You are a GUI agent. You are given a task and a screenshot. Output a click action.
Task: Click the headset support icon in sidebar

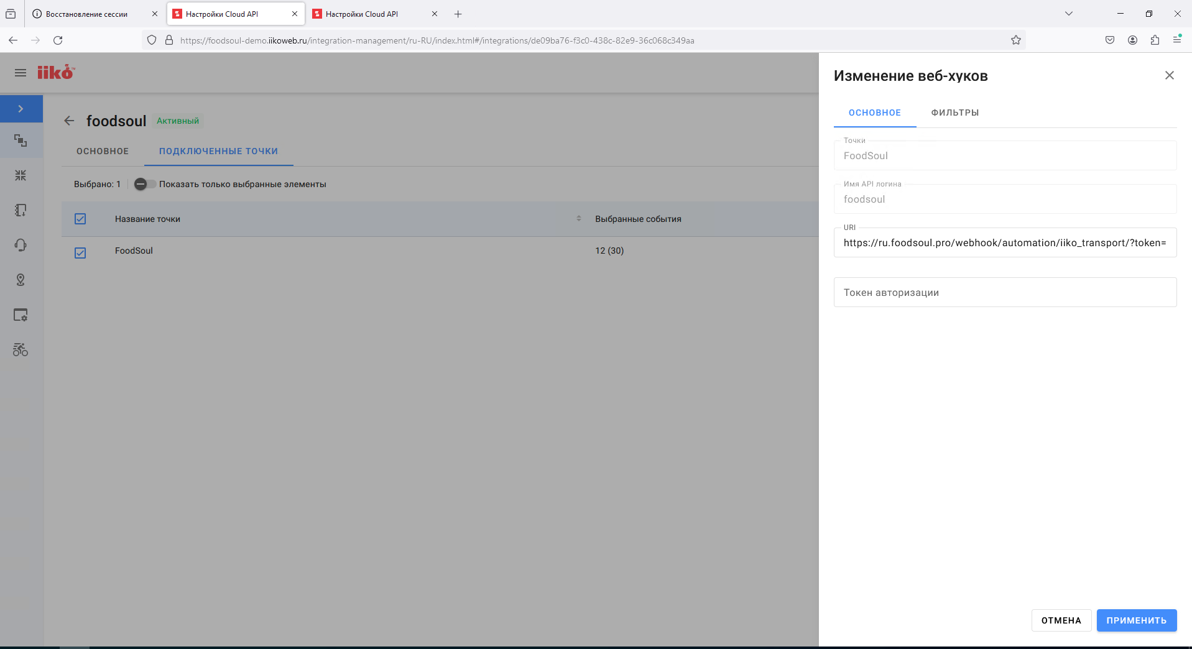click(21, 245)
